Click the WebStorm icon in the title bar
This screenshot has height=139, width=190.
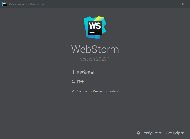pos(5,4)
